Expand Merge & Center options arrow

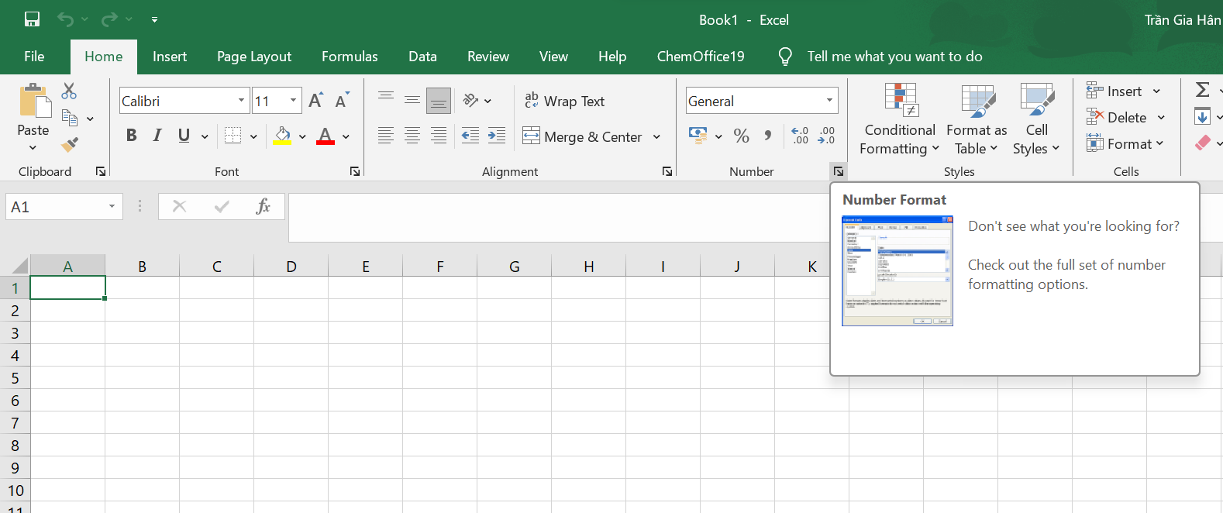[656, 137]
